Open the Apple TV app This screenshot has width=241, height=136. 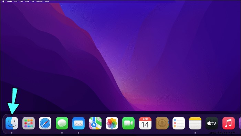[212, 123]
